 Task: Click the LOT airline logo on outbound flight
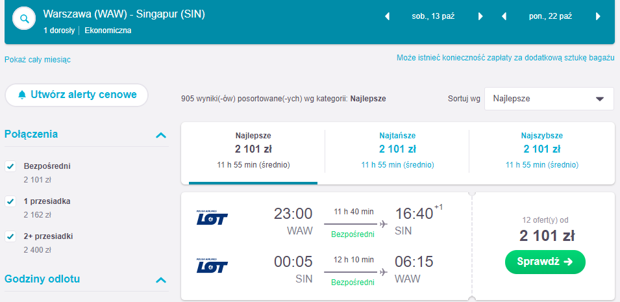pyautogui.click(x=212, y=218)
